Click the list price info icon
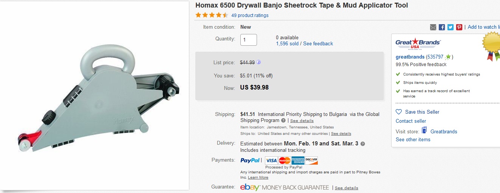Screen dimensions: 500x193 tap(259, 62)
